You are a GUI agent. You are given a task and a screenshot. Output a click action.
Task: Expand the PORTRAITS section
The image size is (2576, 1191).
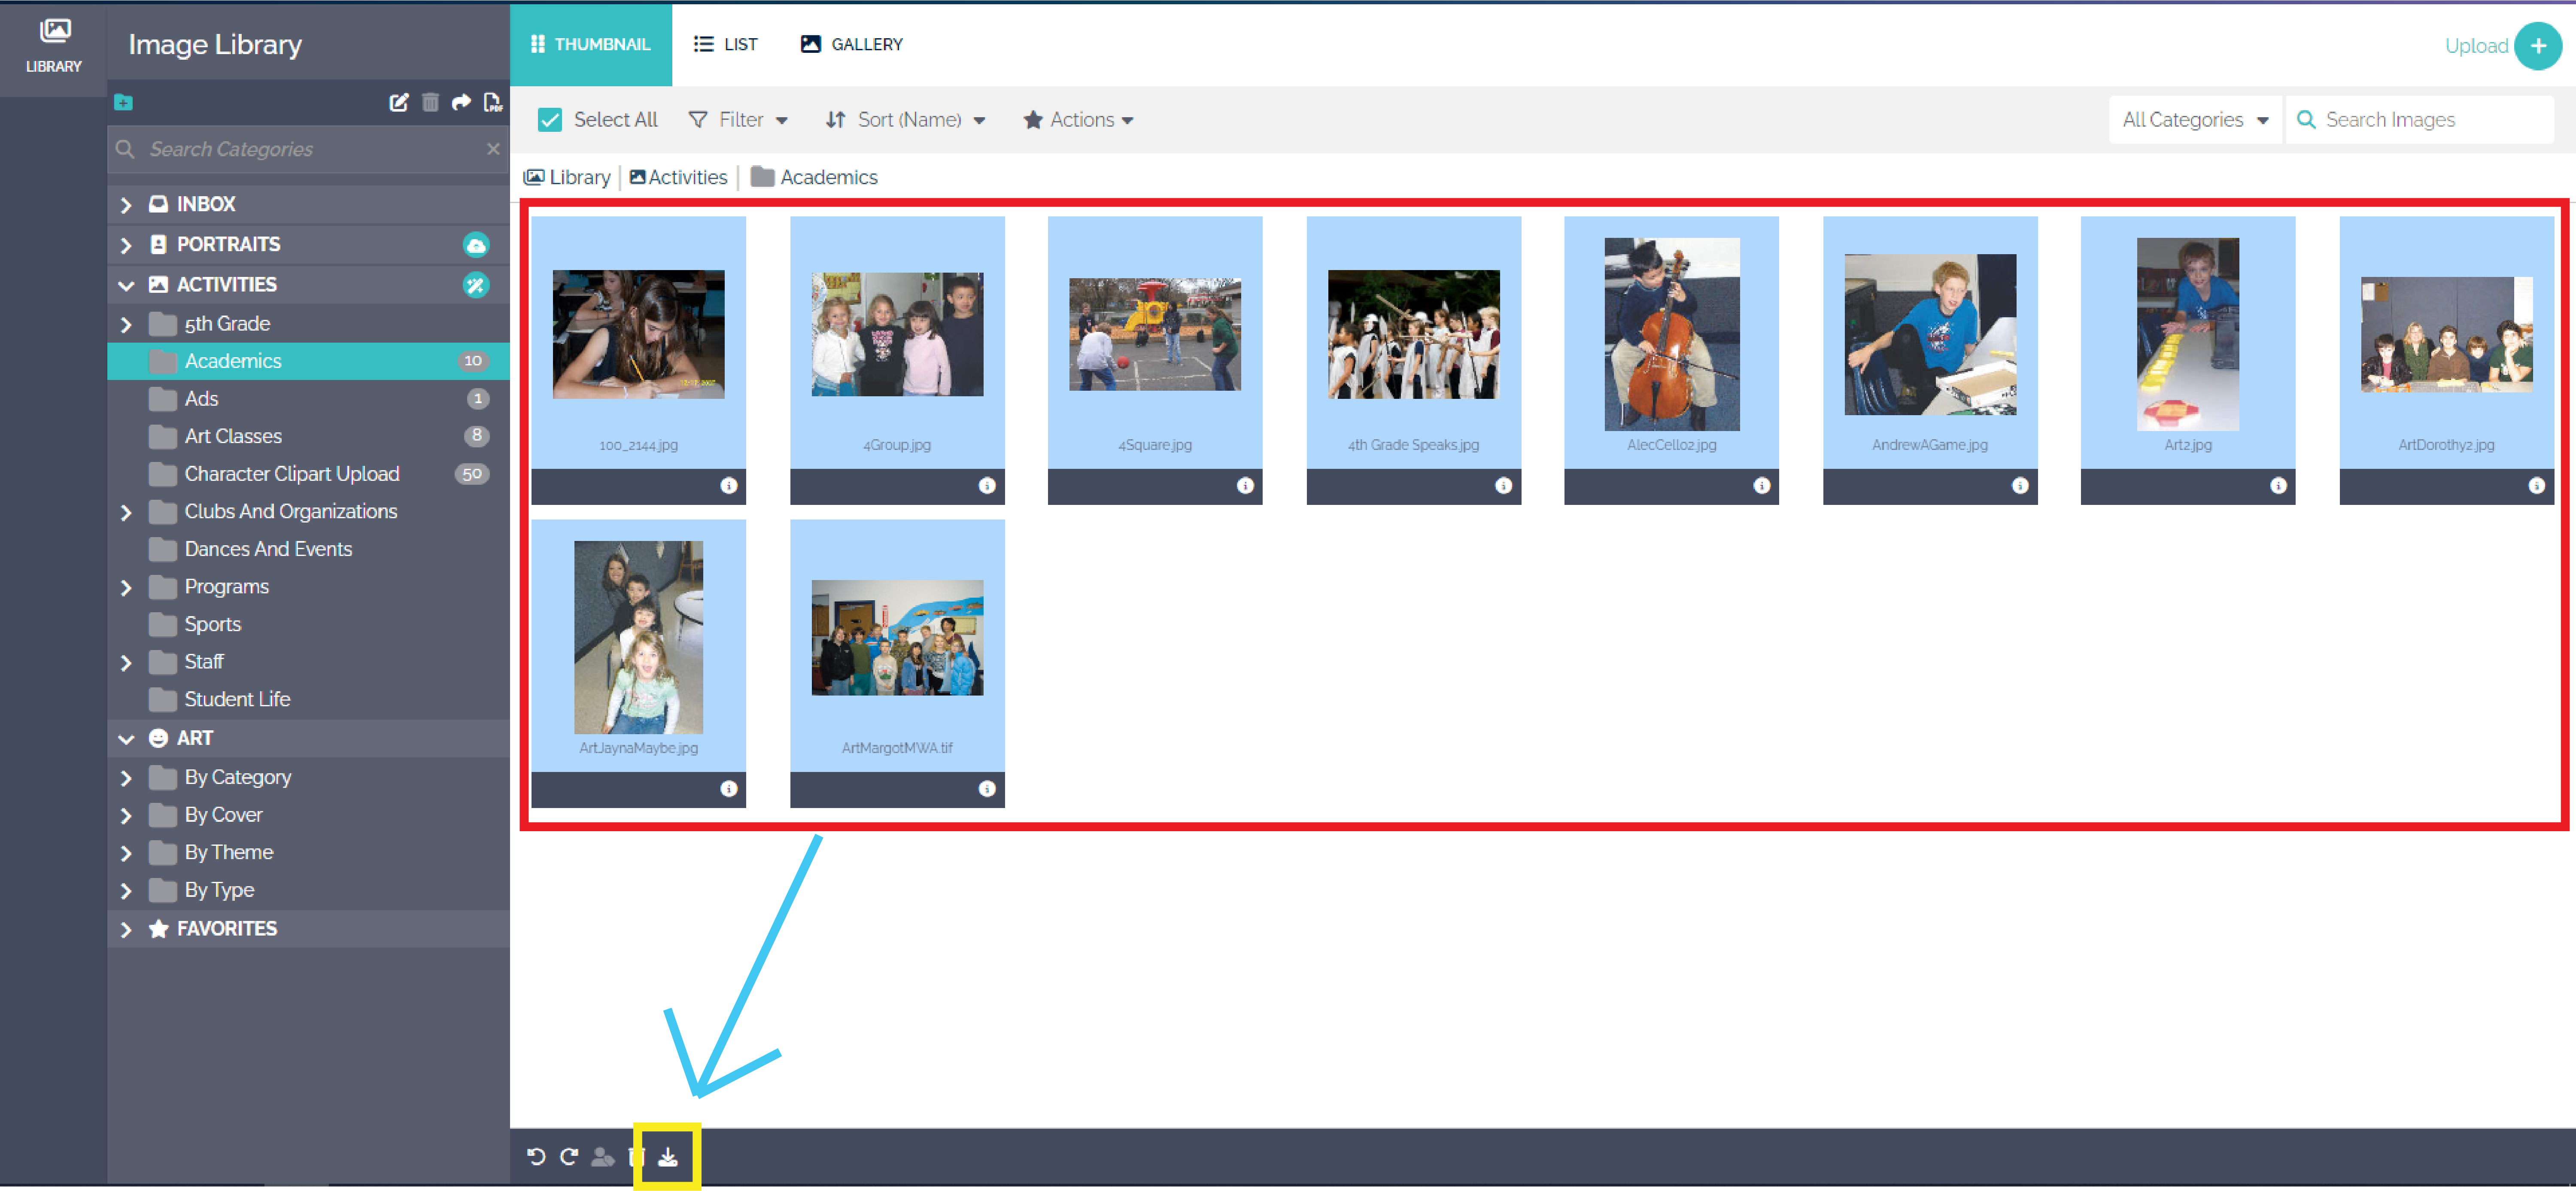[x=126, y=245]
